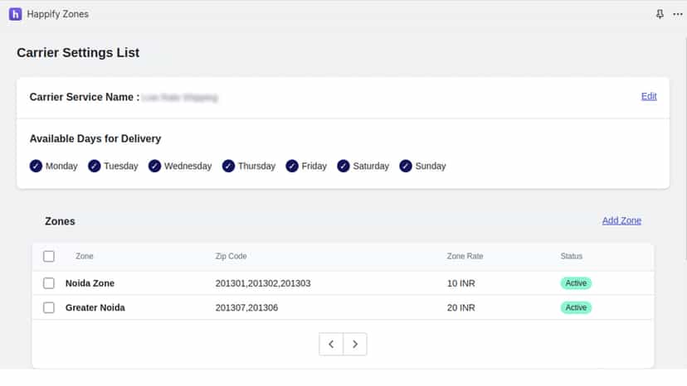
Task: Check the Greater Noida row checkbox
Action: pyautogui.click(x=49, y=307)
